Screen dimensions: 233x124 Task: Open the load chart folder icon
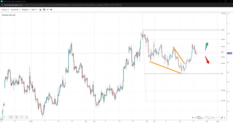click(x=40, y=10)
